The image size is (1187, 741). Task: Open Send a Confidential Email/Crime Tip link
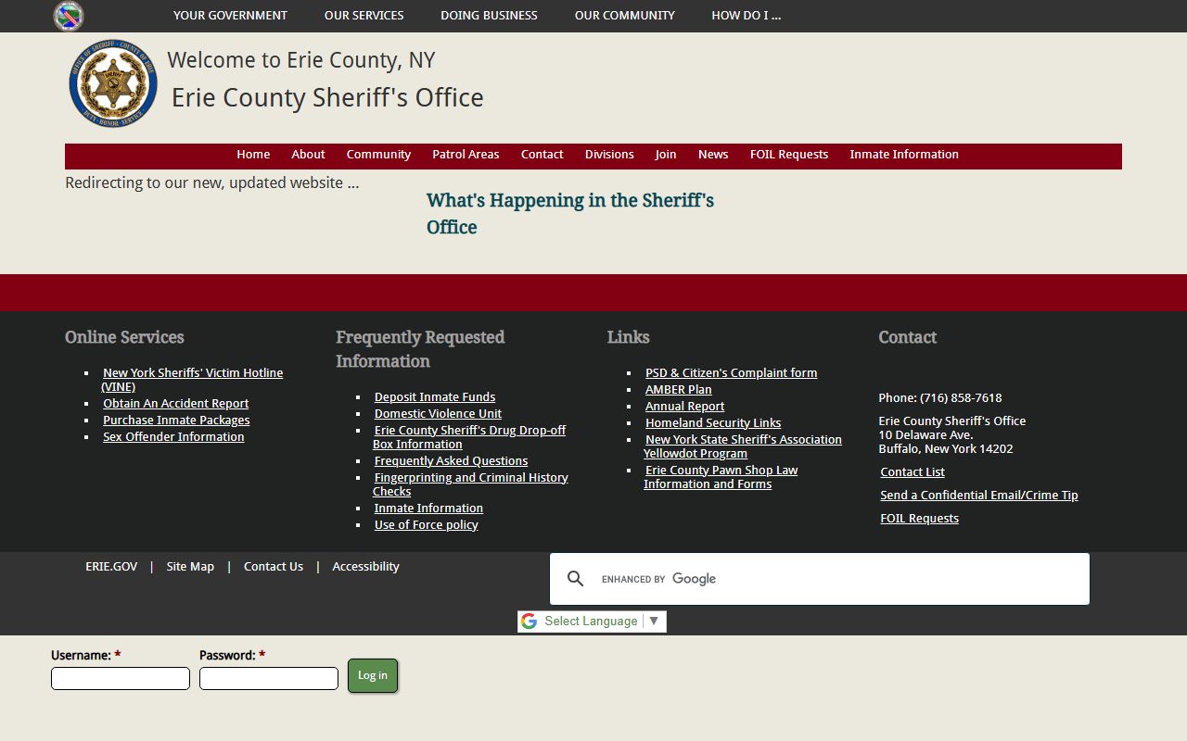click(979, 496)
